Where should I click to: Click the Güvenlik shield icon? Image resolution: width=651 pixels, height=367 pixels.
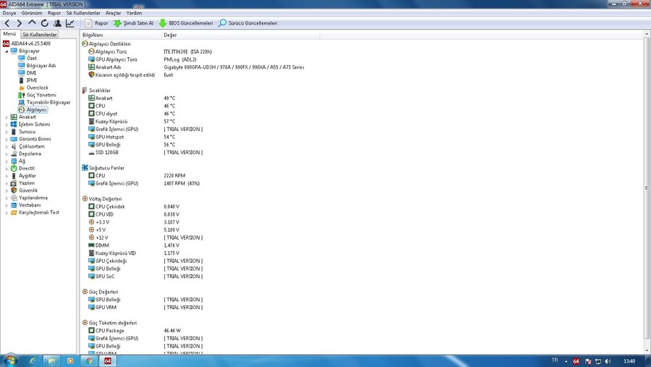point(14,190)
